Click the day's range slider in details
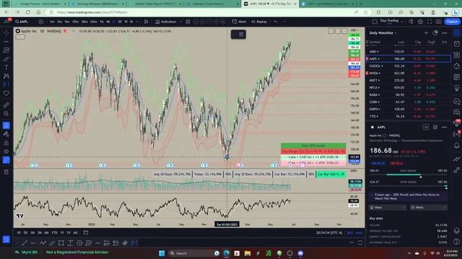 click(x=408, y=175)
